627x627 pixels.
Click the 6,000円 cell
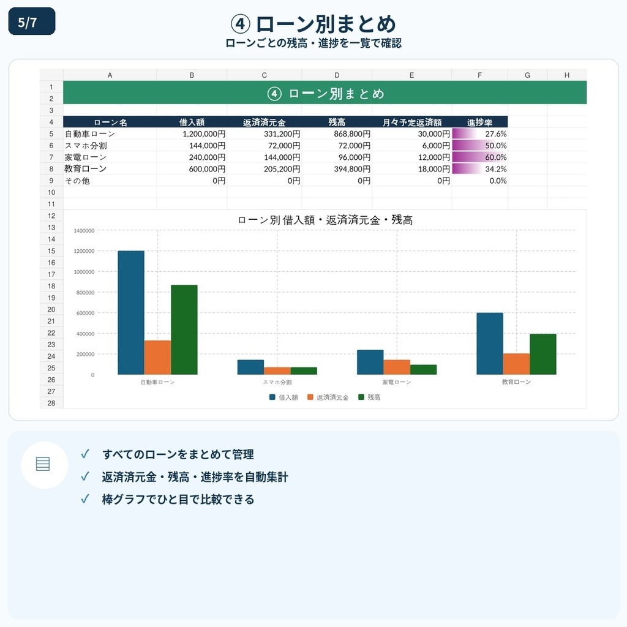tap(411, 146)
